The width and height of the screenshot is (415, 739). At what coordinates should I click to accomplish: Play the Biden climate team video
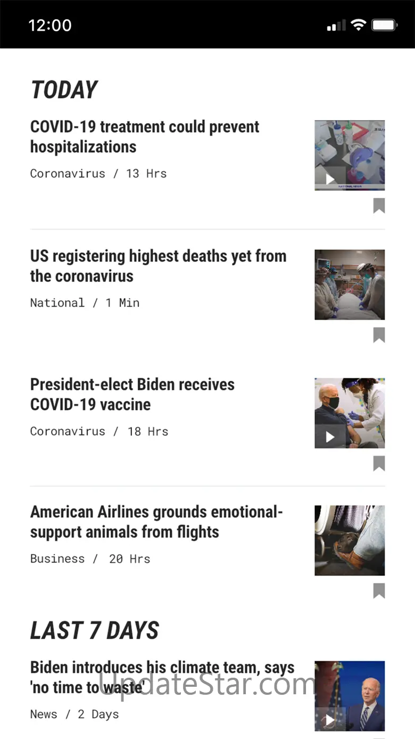pos(330,720)
